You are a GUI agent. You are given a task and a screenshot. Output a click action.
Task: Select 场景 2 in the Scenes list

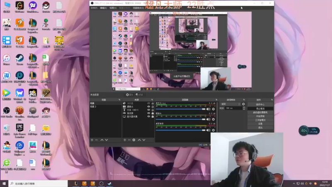point(105,107)
